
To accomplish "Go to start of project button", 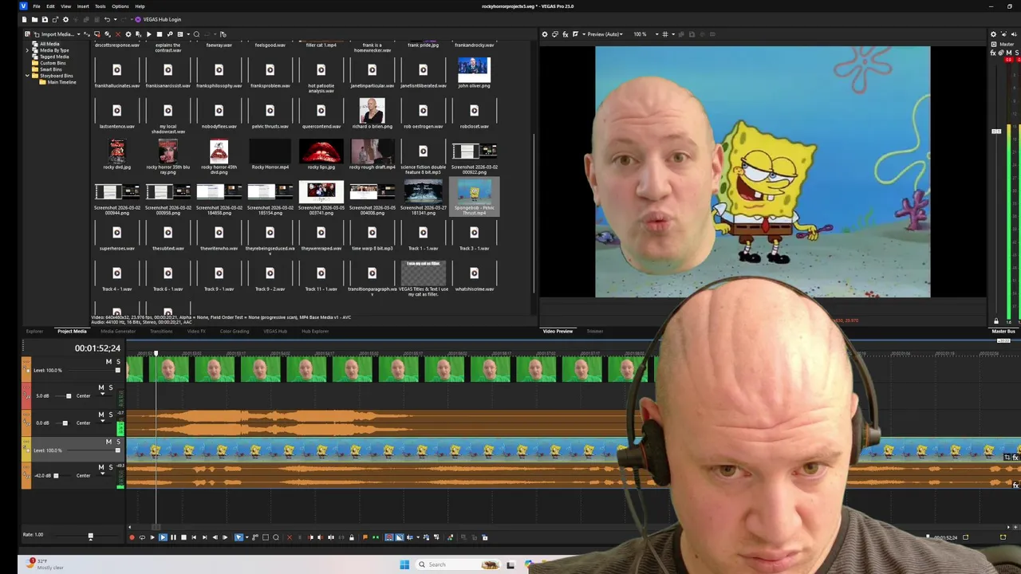I will click(194, 537).
